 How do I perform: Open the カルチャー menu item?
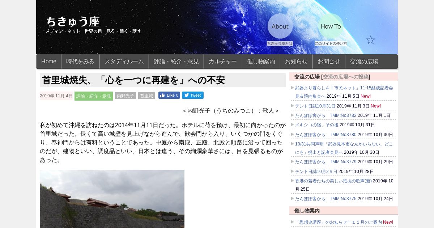pyautogui.click(x=223, y=62)
